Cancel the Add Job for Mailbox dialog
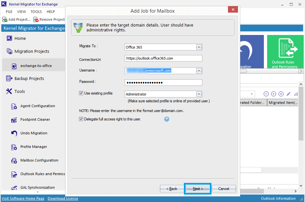Viewport: 305px width, 202px height. 224,189
